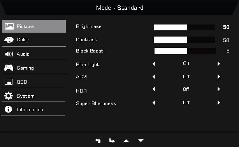
Task: Toggle HDR using its right arrow
Action: tap(219, 89)
